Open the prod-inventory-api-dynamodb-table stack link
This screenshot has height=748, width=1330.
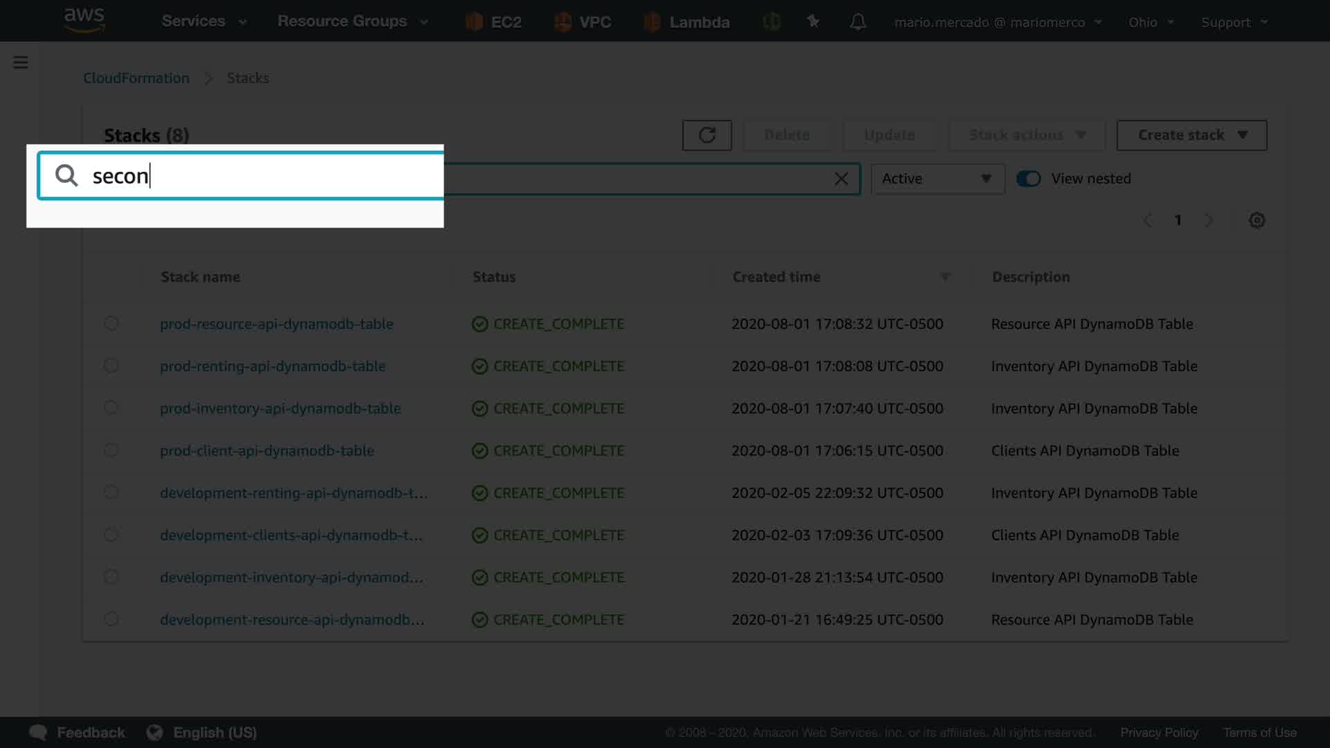point(280,409)
